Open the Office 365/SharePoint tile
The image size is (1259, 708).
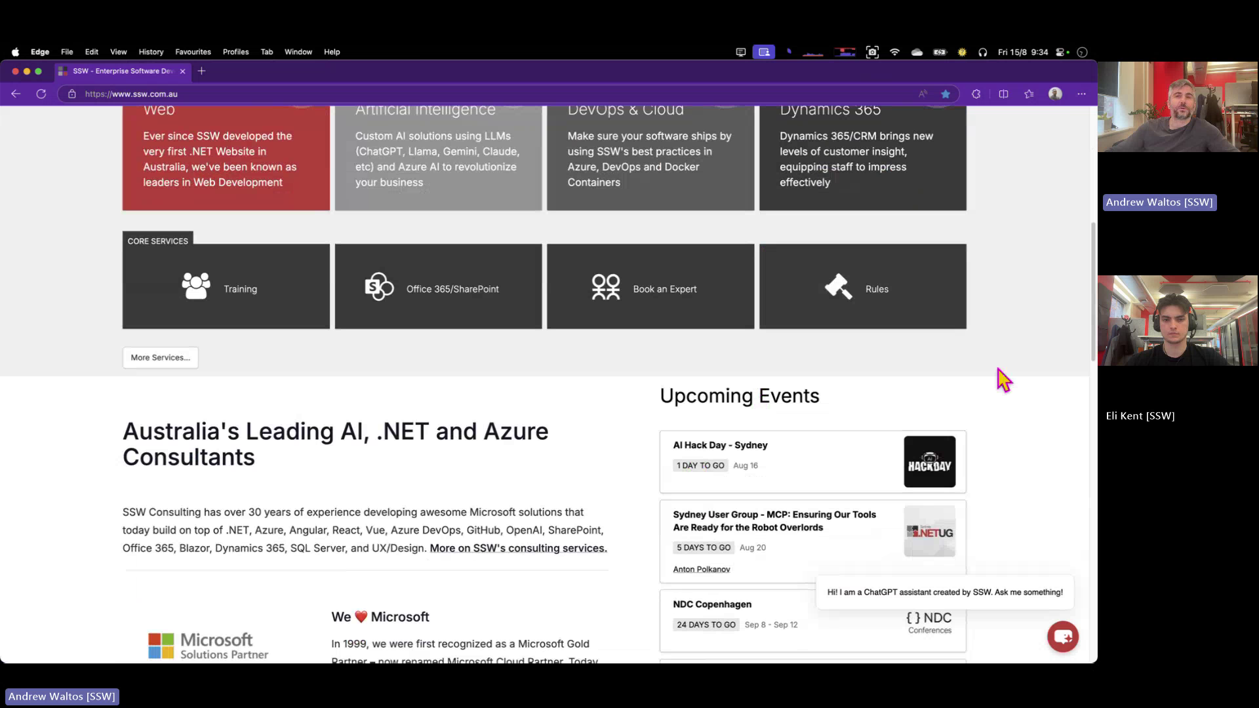(x=438, y=286)
